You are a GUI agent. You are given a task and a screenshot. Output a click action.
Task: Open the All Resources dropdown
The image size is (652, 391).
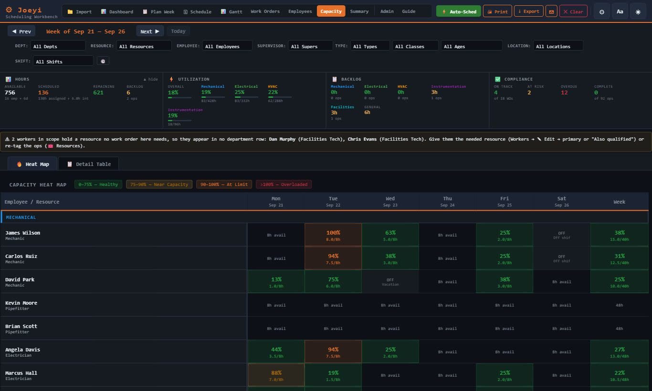(144, 46)
